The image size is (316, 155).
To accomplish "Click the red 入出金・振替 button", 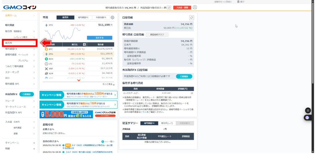I will tap(182, 7).
